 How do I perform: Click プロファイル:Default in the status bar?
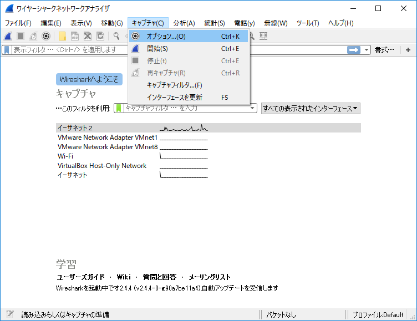tap(378, 314)
